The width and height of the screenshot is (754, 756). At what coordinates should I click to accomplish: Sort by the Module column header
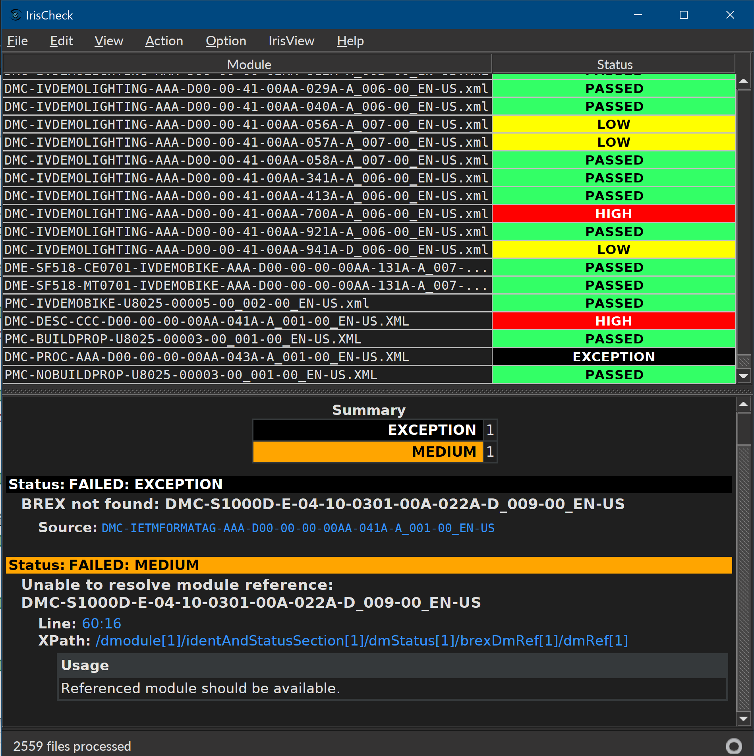247,64
